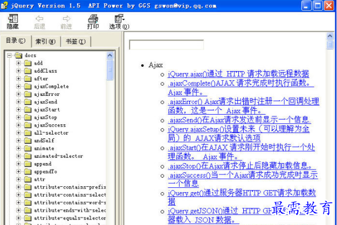Select the addClass folder icon

pyautogui.click(x=27, y=71)
